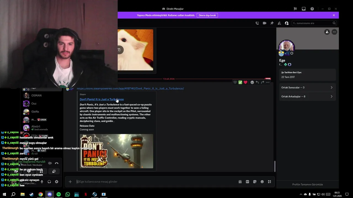Show hidden system tray icons

pyautogui.click(x=301, y=194)
